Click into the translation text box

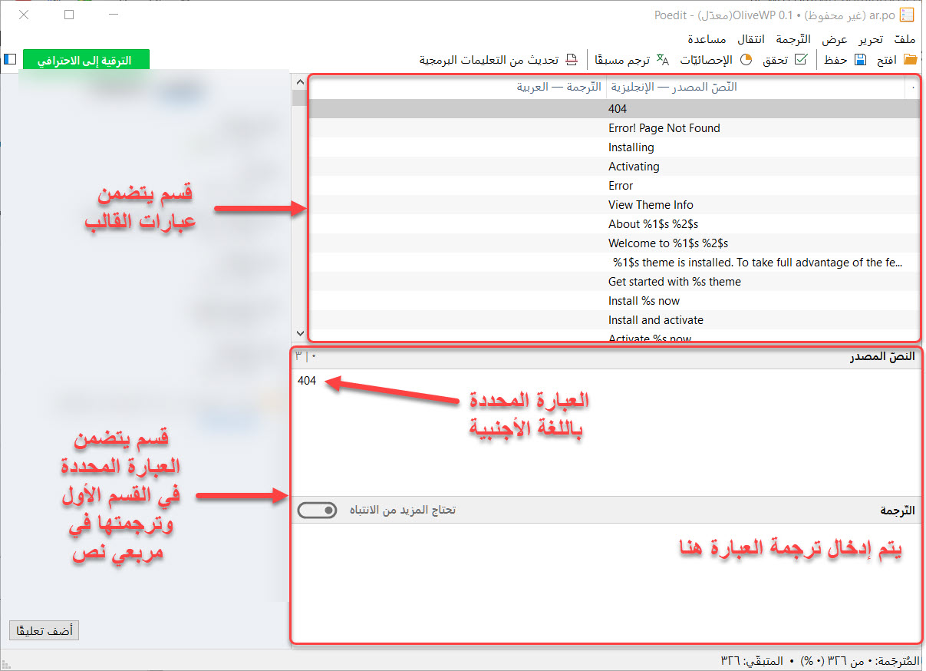[x=606, y=583]
